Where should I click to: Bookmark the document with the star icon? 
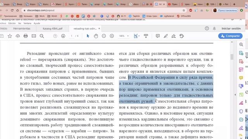coord(10,36)
